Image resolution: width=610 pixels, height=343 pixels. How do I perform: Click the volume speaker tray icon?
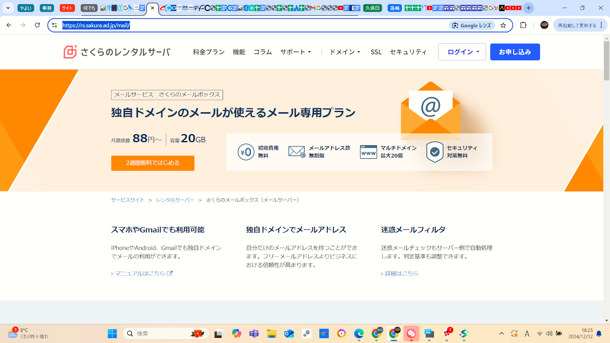(549, 333)
